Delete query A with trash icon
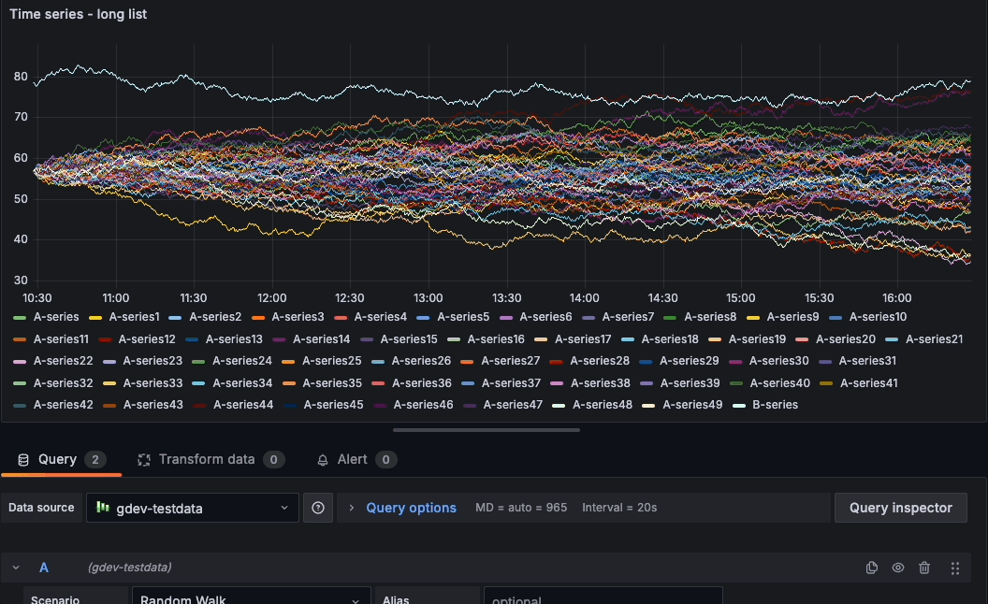988x604 pixels. click(924, 568)
